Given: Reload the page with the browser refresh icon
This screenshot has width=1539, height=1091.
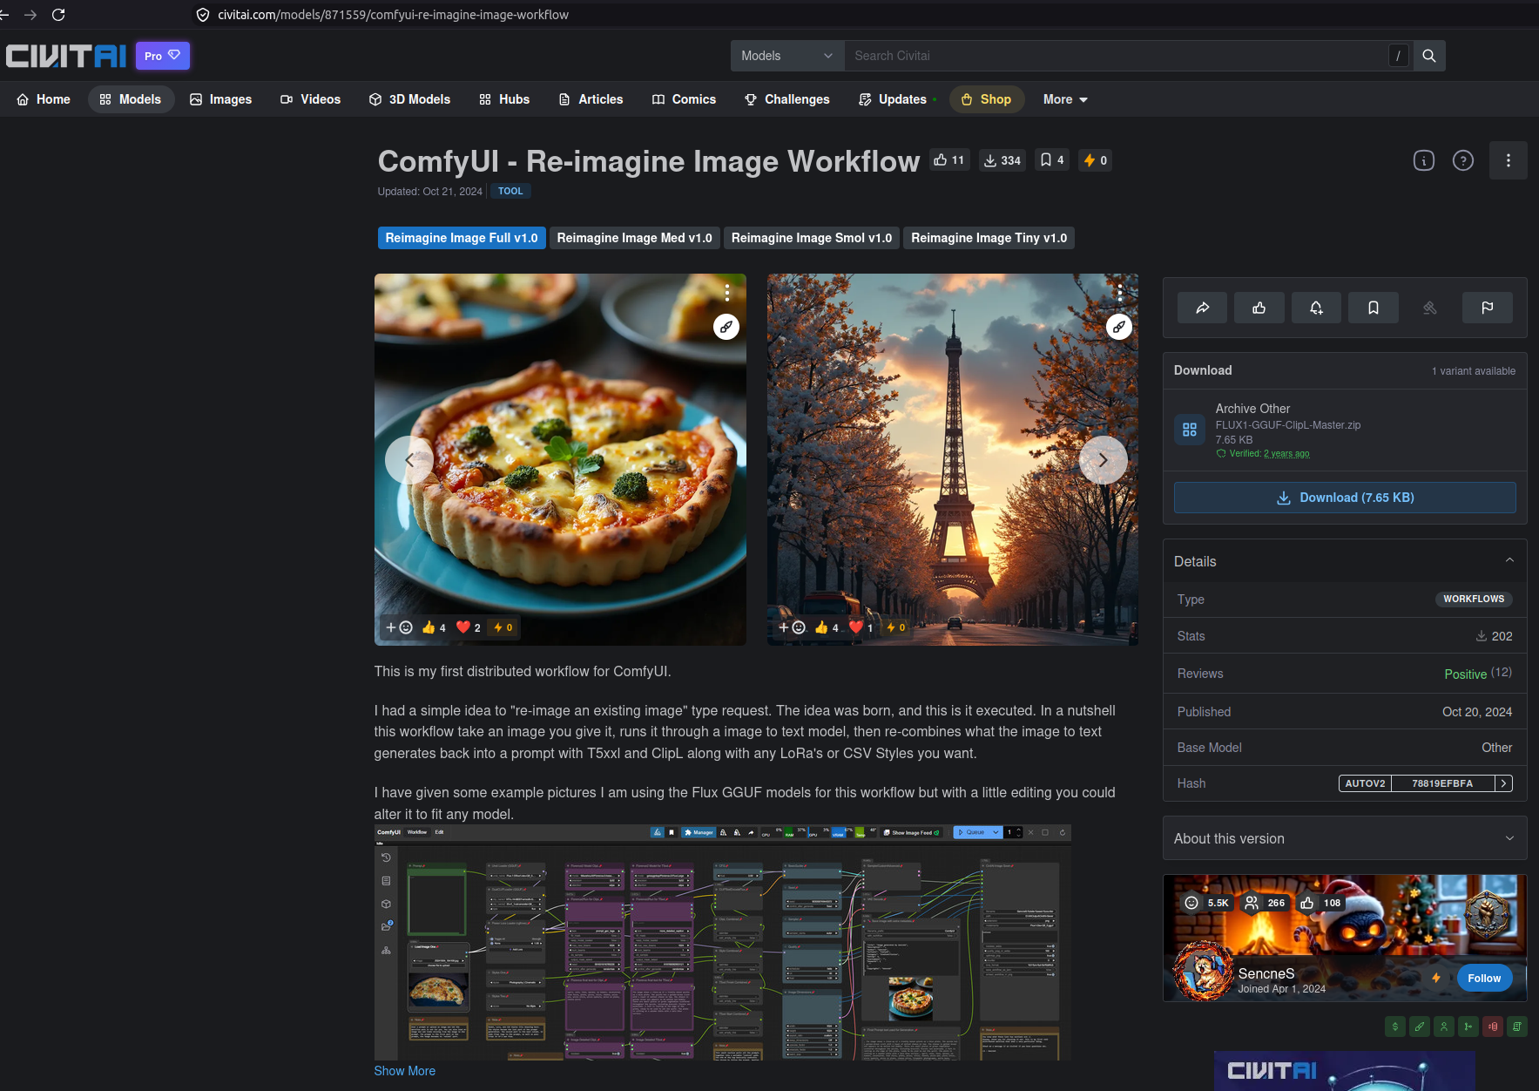Looking at the screenshot, I should pyautogui.click(x=58, y=15).
